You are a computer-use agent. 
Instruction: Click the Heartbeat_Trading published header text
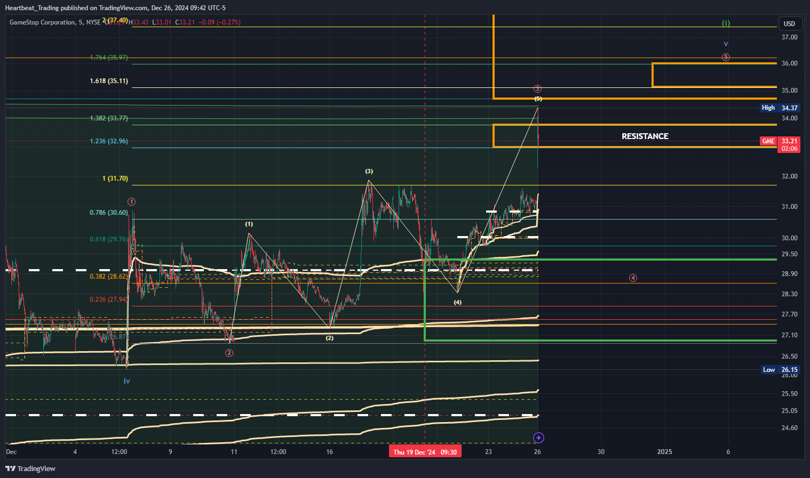[x=115, y=7]
